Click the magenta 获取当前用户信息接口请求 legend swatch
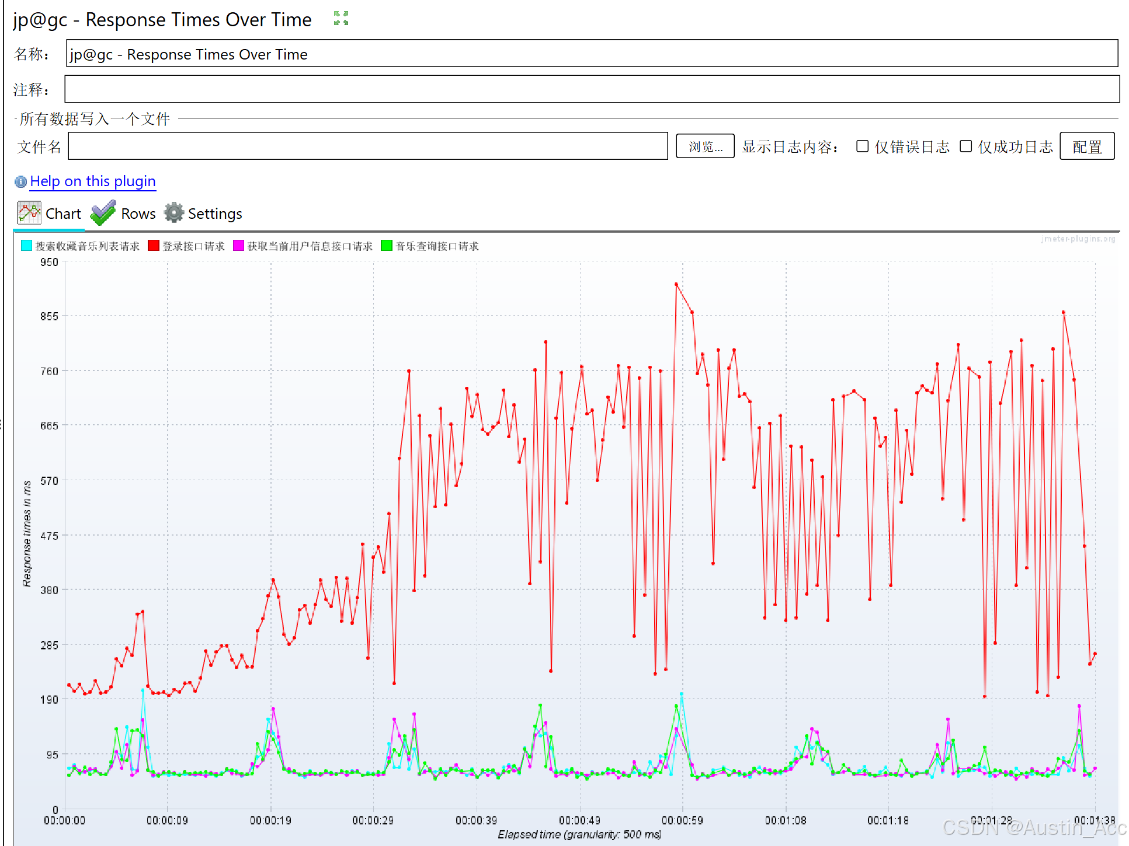The image size is (1129, 846). (x=238, y=246)
